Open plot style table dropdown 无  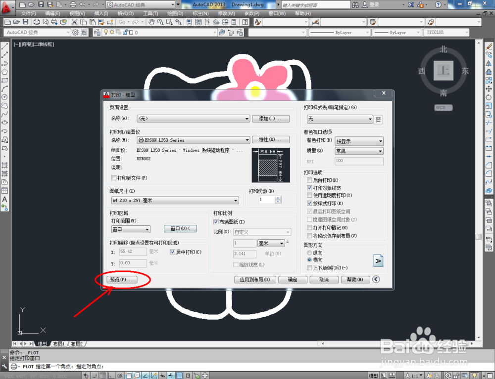pos(340,119)
